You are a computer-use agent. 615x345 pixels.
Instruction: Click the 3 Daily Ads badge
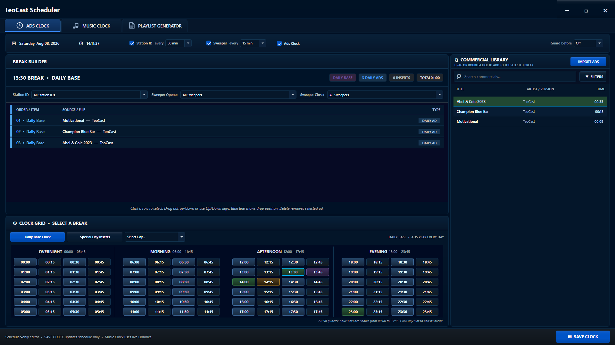click(x=372, y=78)
